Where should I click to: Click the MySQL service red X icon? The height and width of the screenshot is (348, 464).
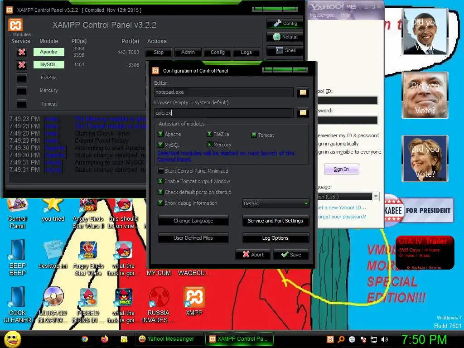[22, 65]
